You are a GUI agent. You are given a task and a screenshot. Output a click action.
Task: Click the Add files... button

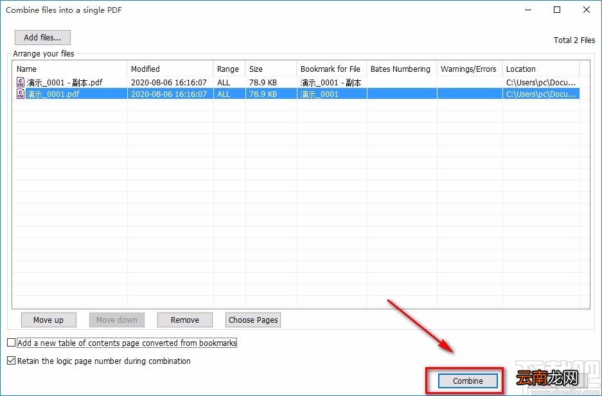tap(42, 38)
